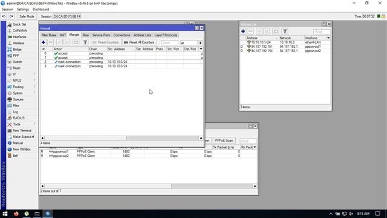Open the Dashboard menu

[41, 10]
